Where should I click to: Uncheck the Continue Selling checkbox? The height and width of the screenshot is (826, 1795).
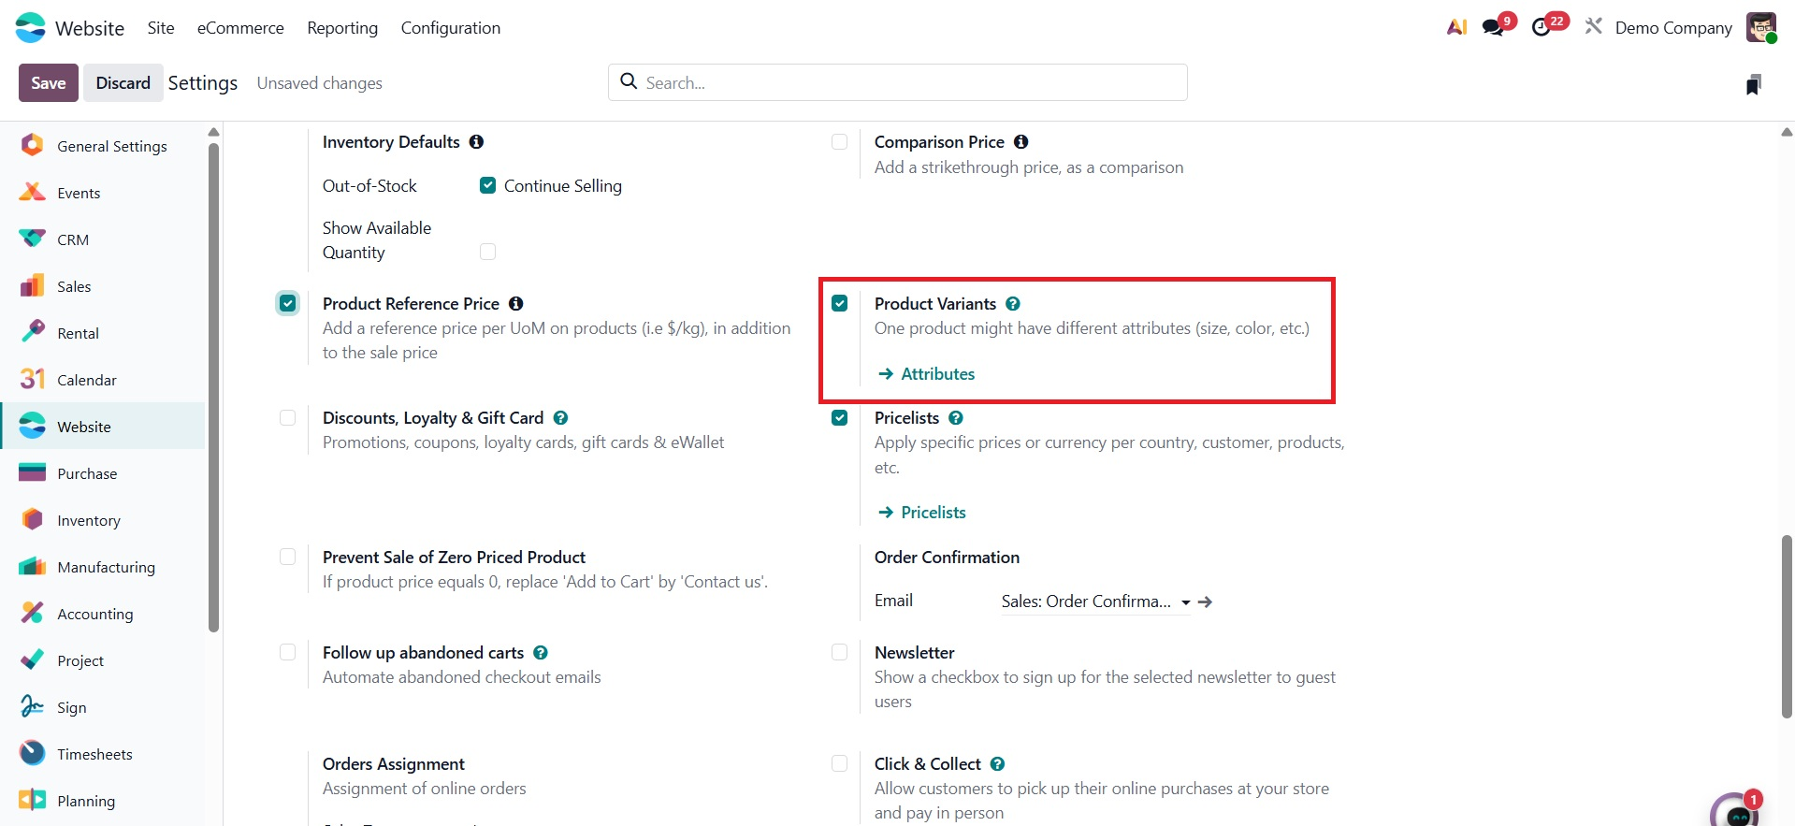tap(487, 186)
